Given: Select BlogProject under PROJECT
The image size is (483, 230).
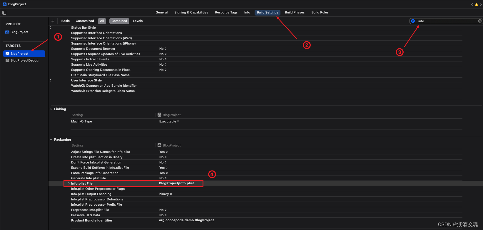Looking at the screenshot, I should [x=19, y=32].
